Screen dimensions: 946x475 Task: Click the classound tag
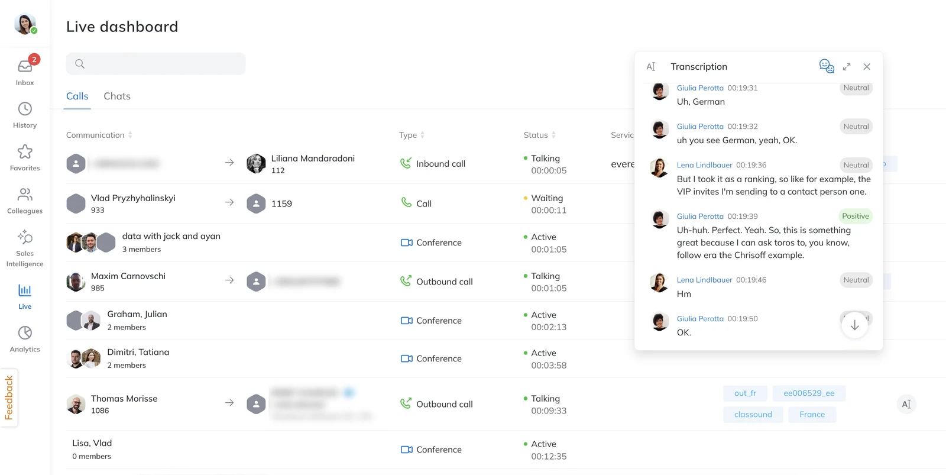coord(753,415)
